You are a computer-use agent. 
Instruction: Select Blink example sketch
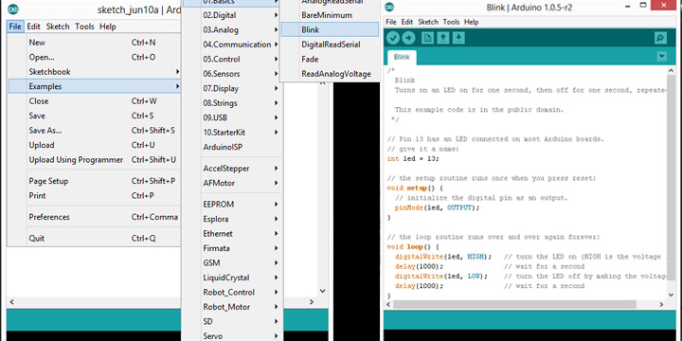[330, 29]
